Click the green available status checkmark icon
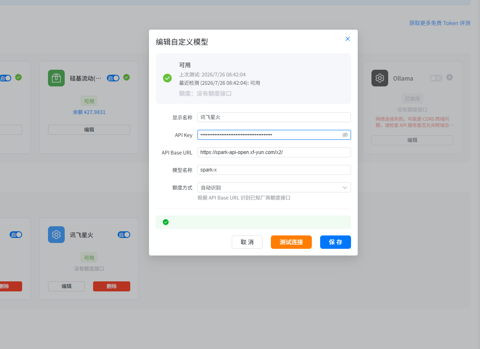 click(167, 78)
